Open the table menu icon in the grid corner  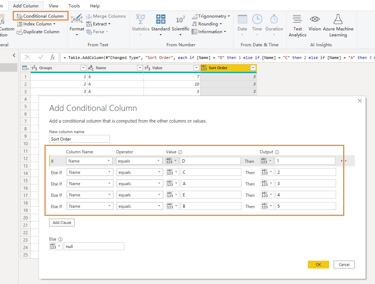[x=25, y=68]
